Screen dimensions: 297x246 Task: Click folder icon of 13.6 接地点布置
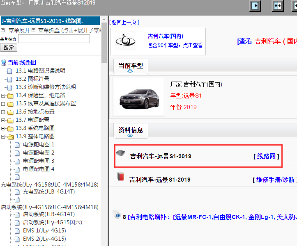click(10, 112)
